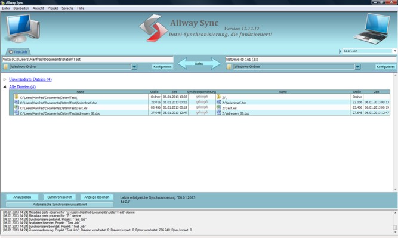Click Z:\Adressen_SB.doc file icon
This screenshot has width=398, height=238.
[x=218, y=112]
